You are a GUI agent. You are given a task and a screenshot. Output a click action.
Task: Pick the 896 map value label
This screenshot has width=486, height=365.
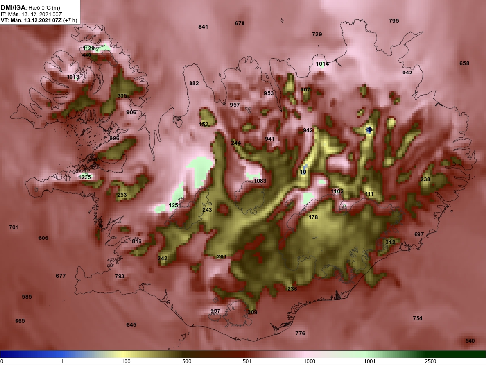click(114, 138)
